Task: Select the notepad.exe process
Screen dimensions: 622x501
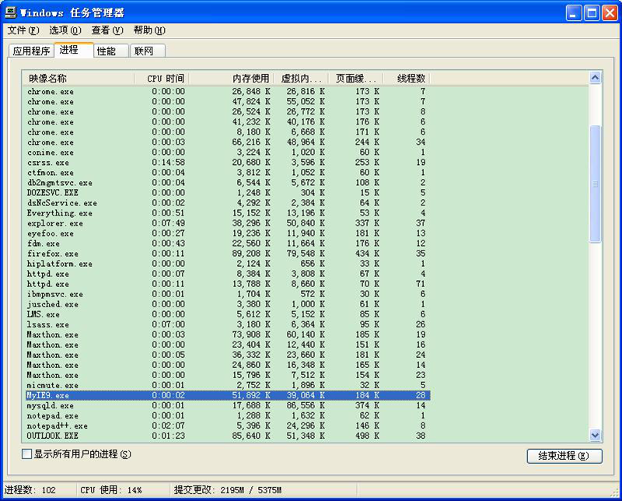Action: click(x=228, y=415)
